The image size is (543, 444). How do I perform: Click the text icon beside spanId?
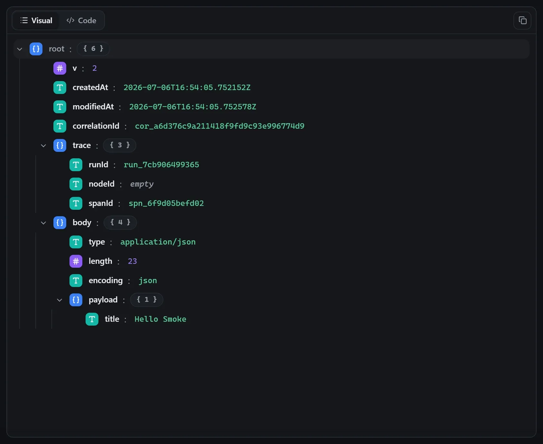[x=76, y=203]
